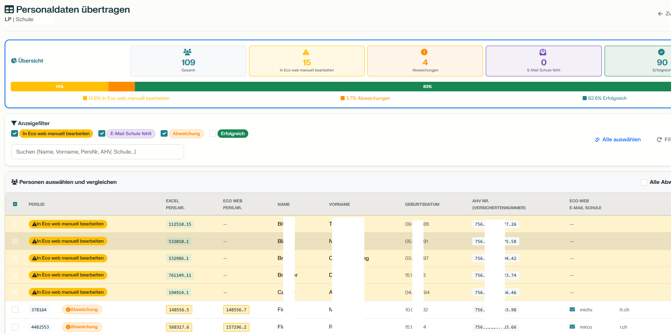Click the mail icon in the micha email row
This screenshot has width=671, height=334.
(572, 309)
